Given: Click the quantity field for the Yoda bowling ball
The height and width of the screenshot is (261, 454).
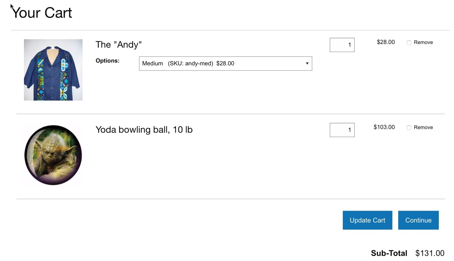Looking at the screenshot, I should (342, 130).
